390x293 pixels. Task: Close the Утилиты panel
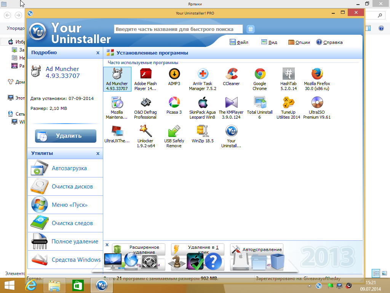(98, 153)
